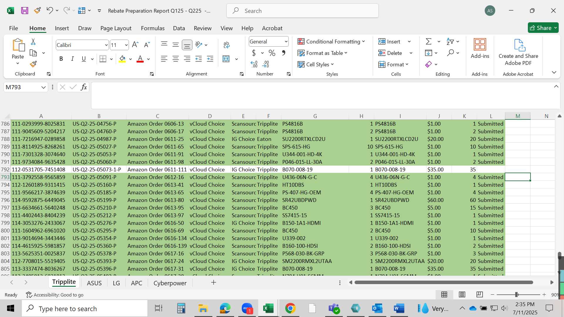Apply red Font Color swatch
The height and width of the screenshot is (317, 564).
(x=140, y=59)
